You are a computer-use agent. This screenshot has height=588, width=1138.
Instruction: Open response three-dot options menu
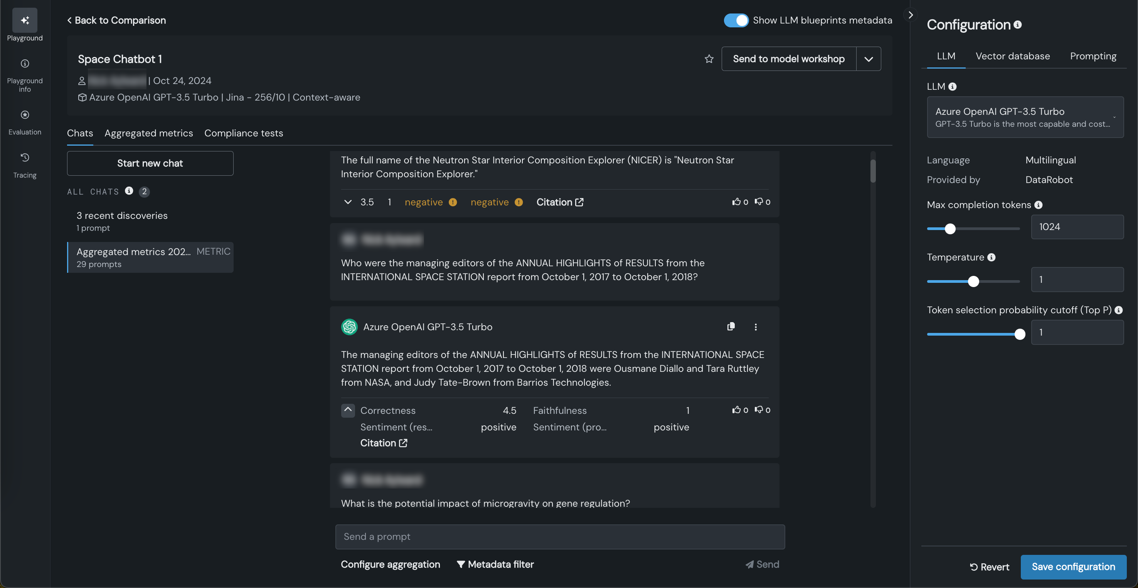coord(756,327)
